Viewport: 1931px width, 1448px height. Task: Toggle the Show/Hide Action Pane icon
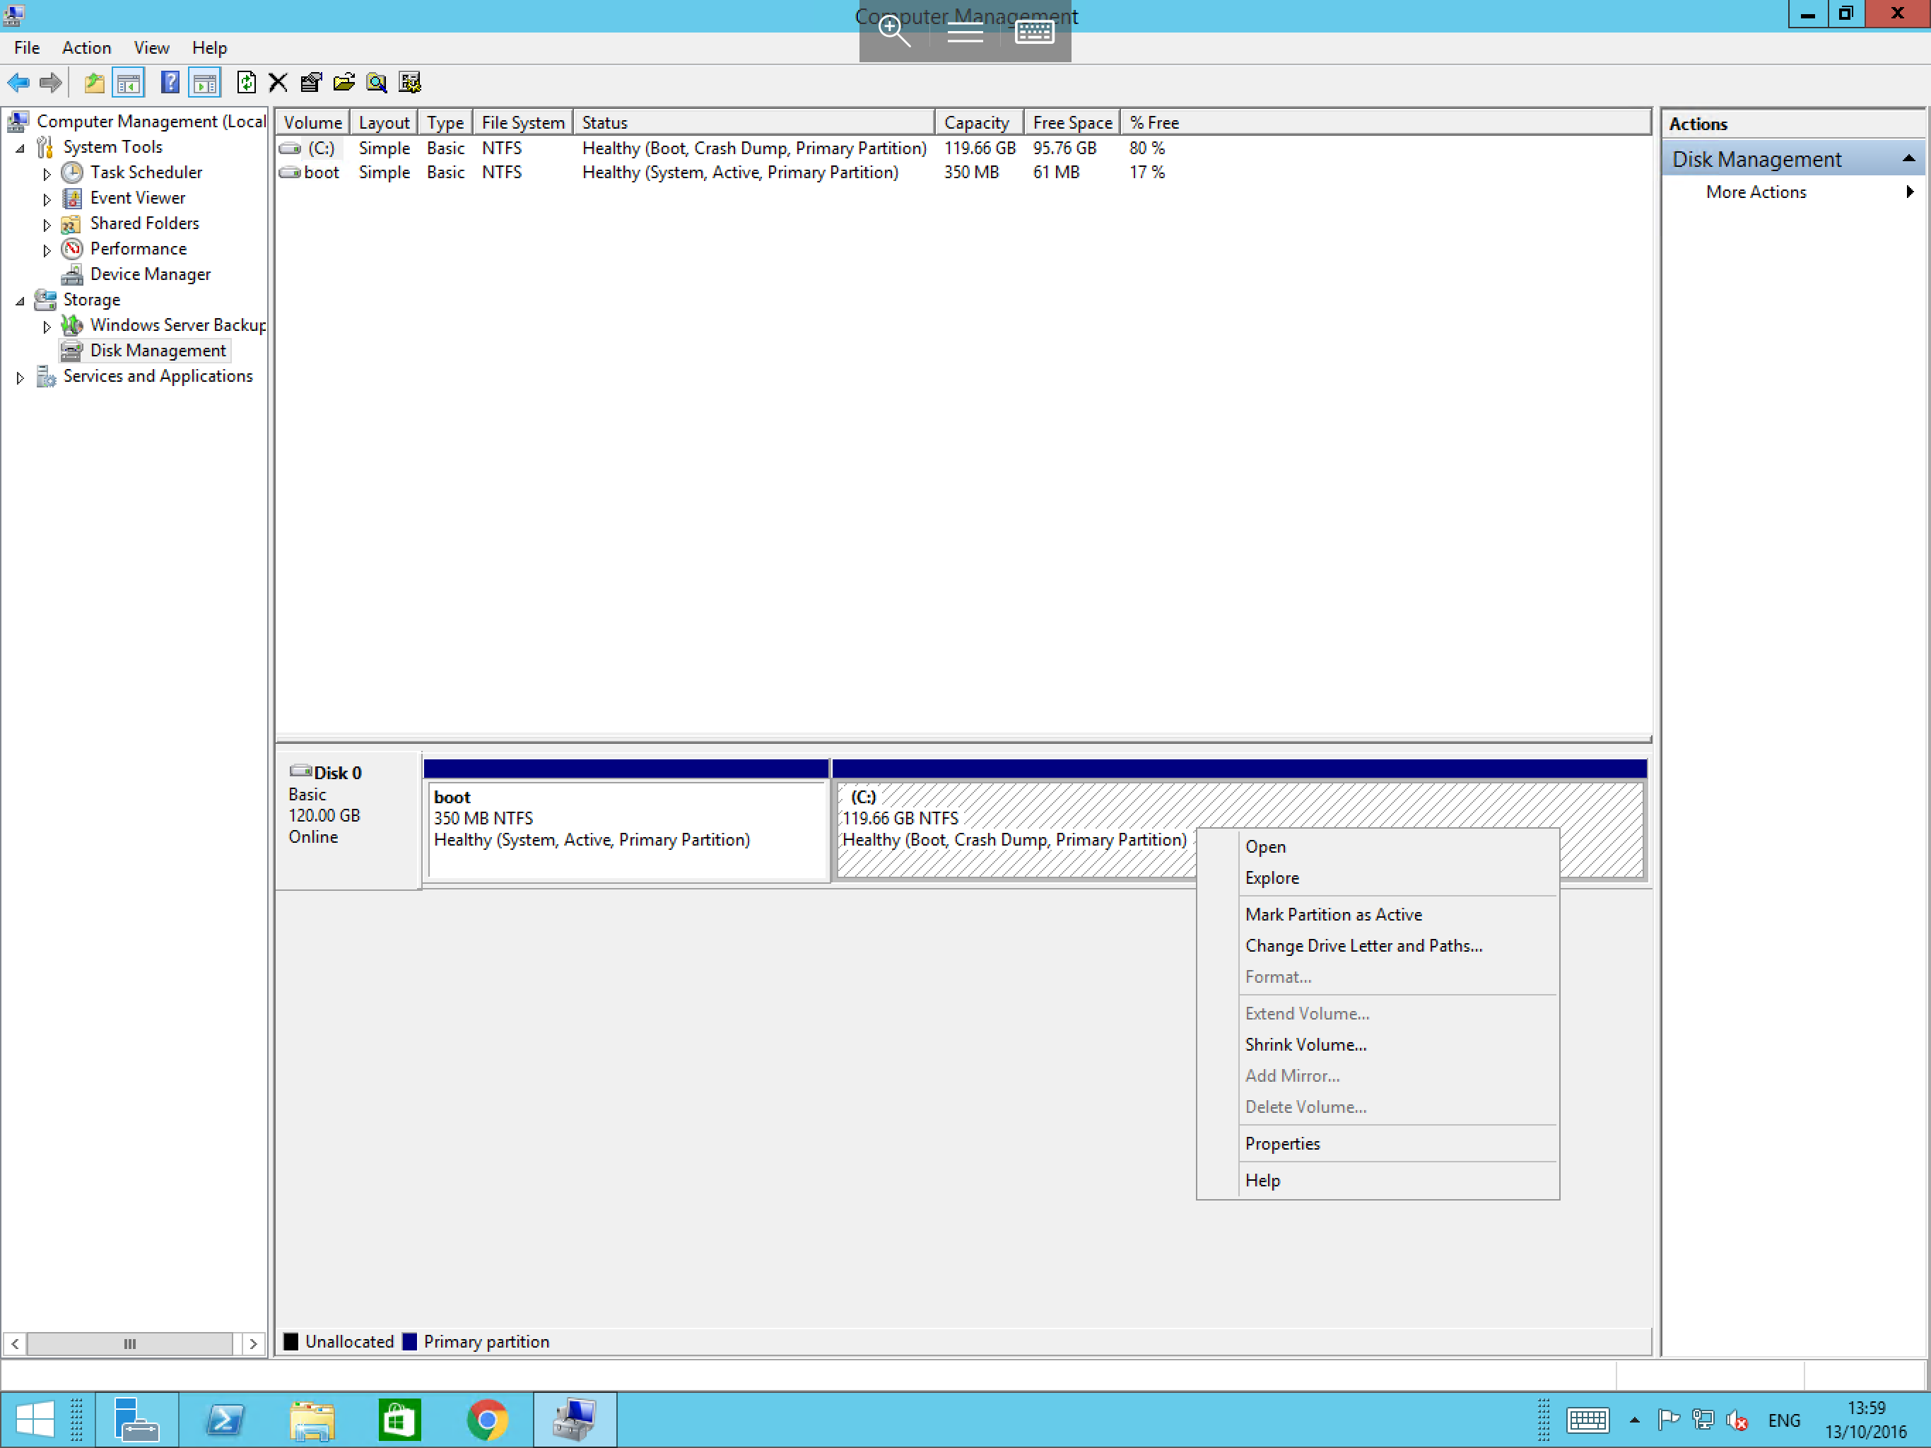click(204, 83)
